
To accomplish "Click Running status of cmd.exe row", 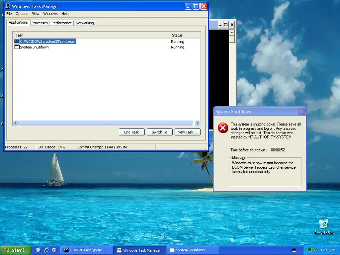I will point(177,42).
